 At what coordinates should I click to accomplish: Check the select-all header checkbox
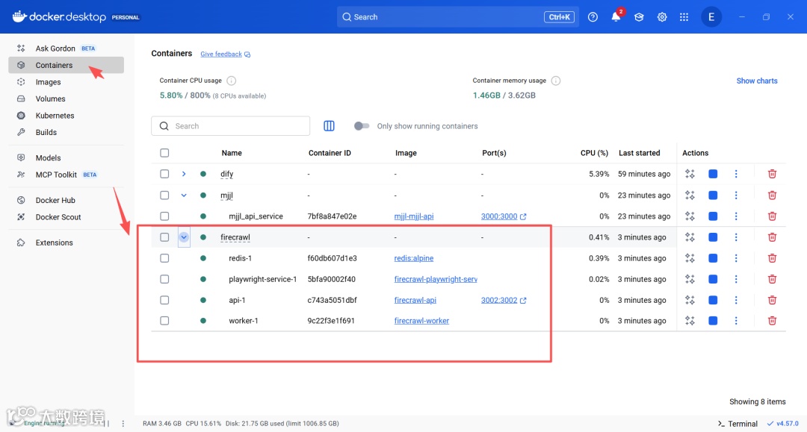click(x=164, y=153)
